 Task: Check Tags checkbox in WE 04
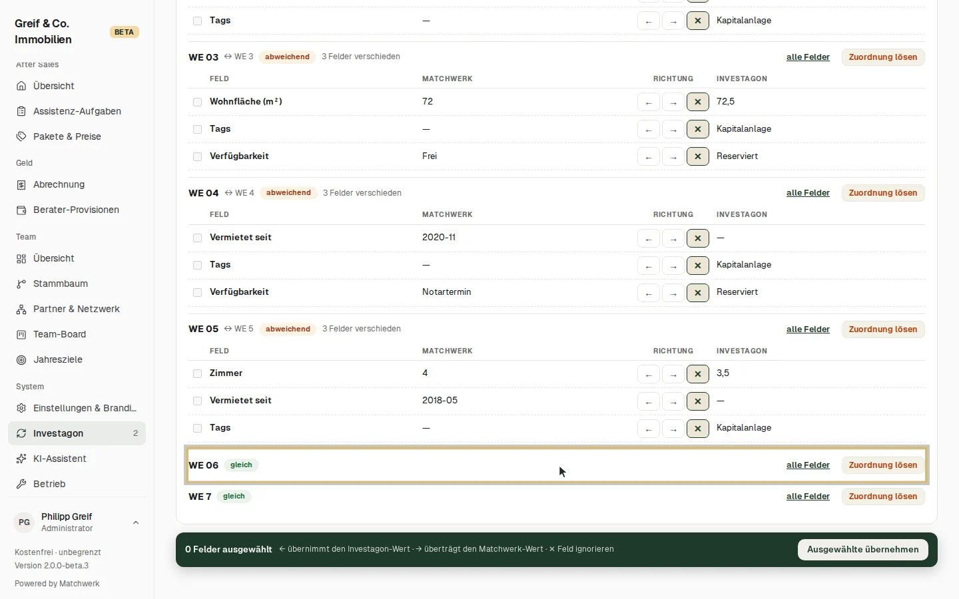(197, 265)
